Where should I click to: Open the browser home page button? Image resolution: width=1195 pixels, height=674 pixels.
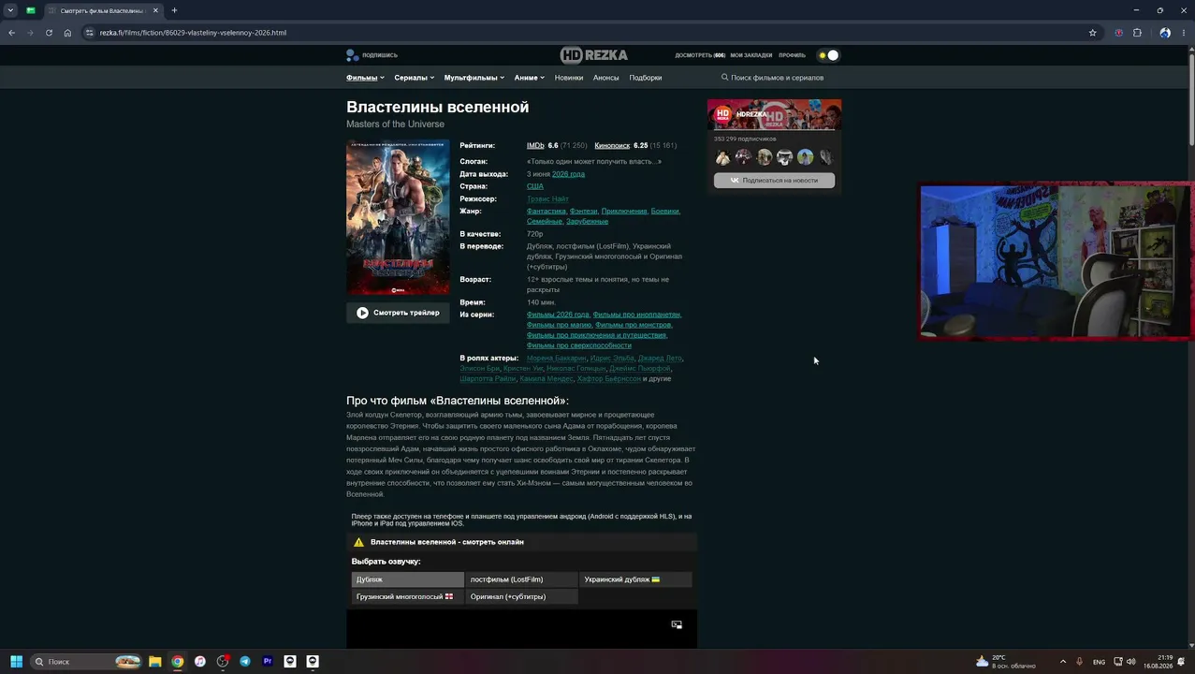[x=67, y=33]
